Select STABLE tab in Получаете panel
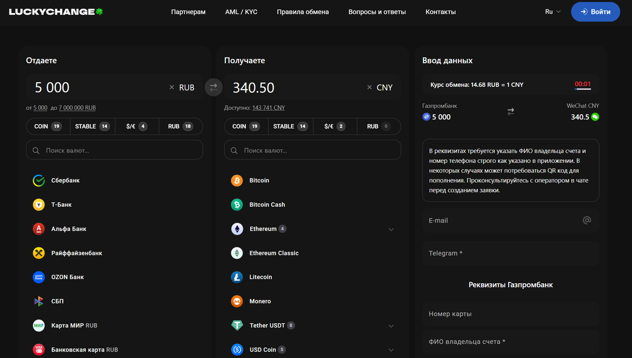 291,126
